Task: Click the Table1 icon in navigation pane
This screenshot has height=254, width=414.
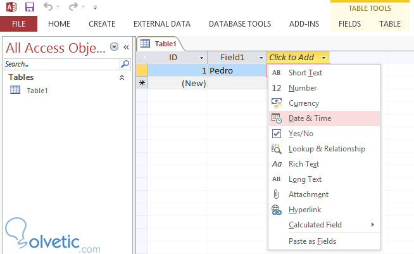Action: coord(15,90)
